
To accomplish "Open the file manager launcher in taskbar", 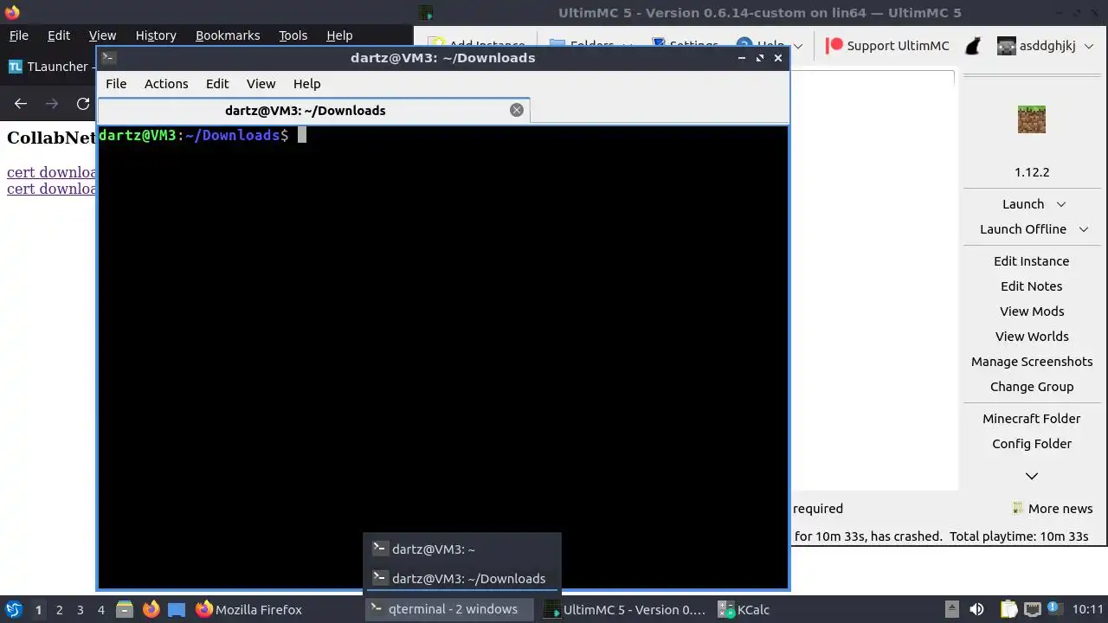I will (x=125, y=609).
